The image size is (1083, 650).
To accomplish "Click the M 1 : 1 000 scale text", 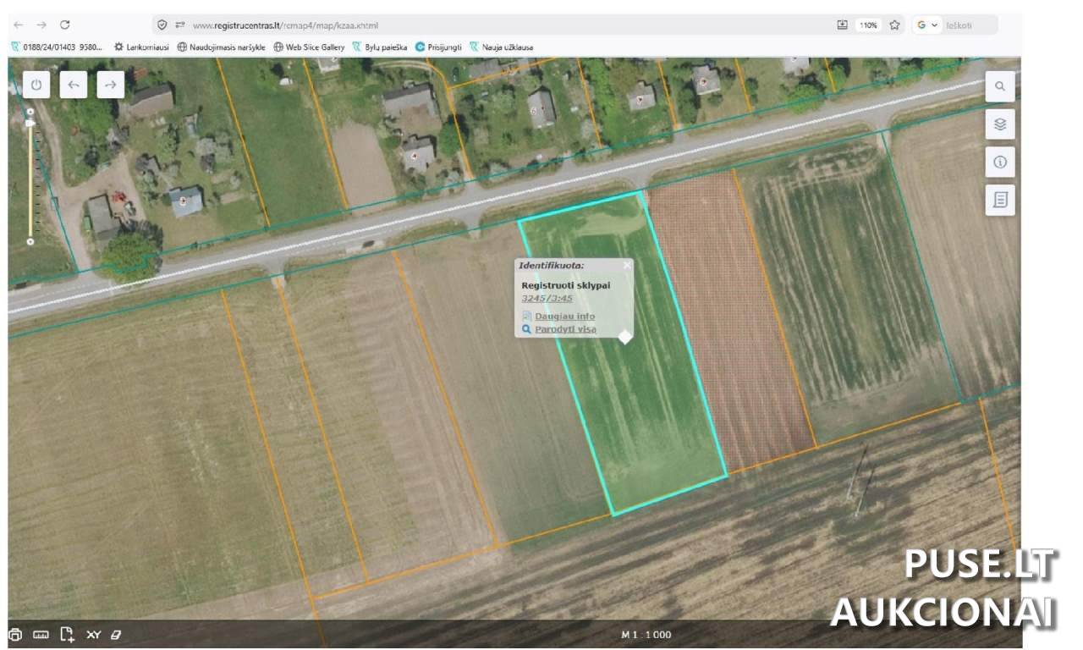I will (x=646, y=635).
